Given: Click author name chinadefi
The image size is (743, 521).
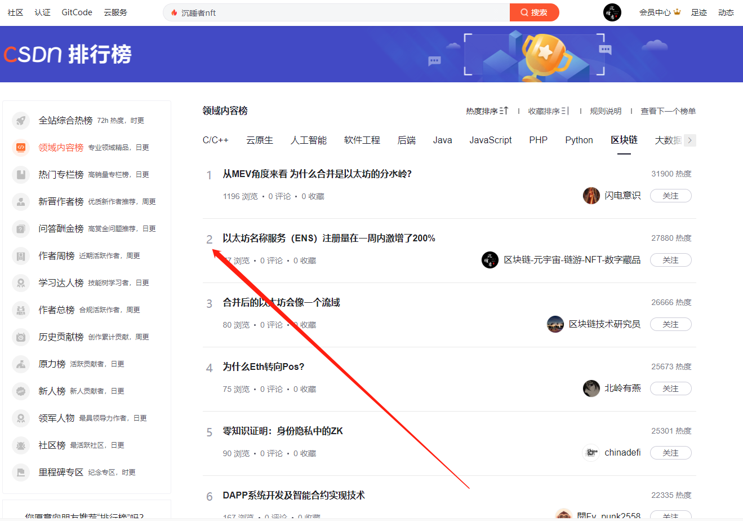Looking at the screenshot, I should coord(622,453).
